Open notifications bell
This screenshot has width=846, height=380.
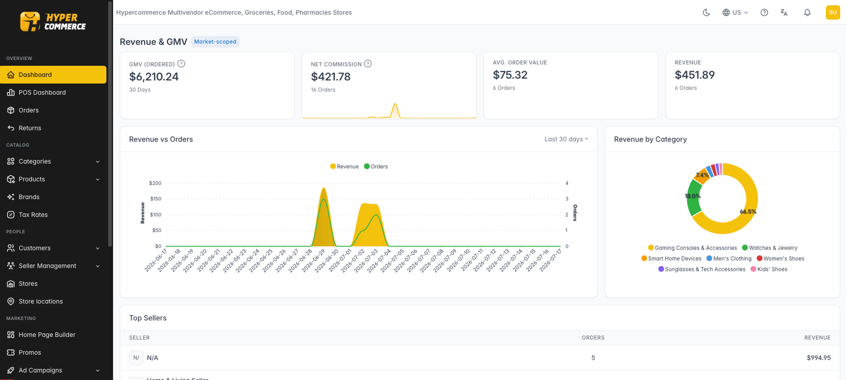click(807, 12)
